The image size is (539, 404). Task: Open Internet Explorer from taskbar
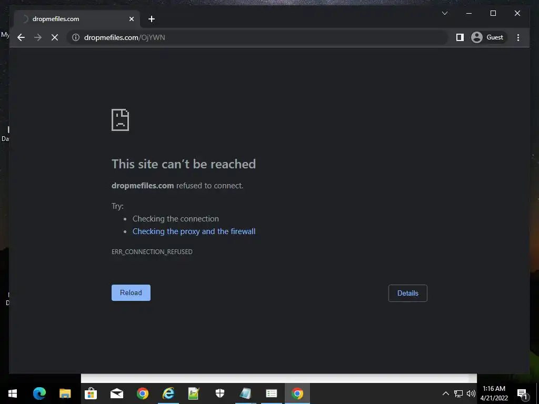click(168, 393)
